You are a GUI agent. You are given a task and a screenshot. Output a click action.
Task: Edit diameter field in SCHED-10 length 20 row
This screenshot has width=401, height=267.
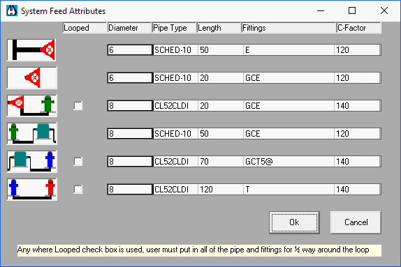point(130,78)
